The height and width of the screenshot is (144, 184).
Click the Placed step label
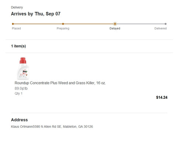tap(16, 28)
